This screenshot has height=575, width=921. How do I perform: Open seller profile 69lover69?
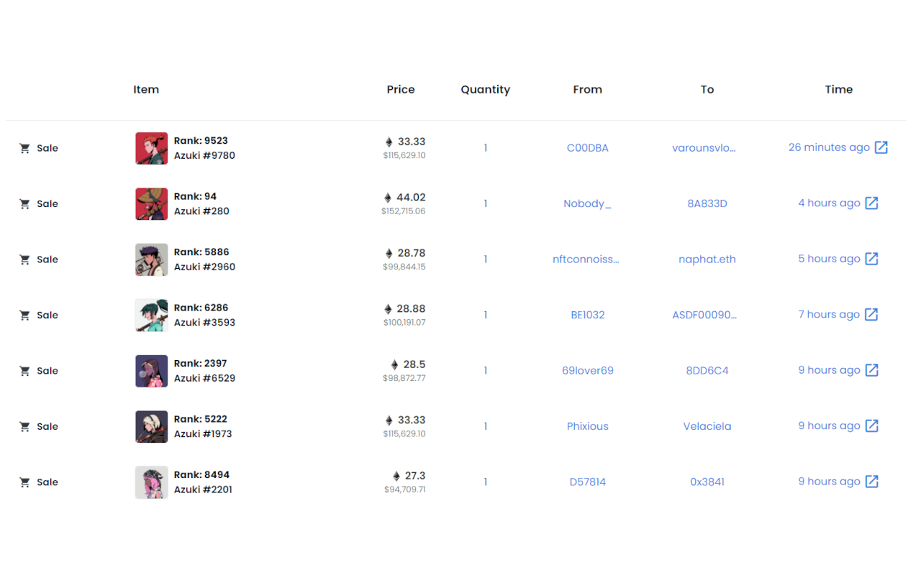click(588, 371)
